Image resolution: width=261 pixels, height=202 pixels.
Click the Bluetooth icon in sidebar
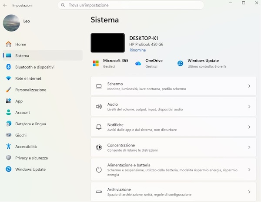(9, 67)
